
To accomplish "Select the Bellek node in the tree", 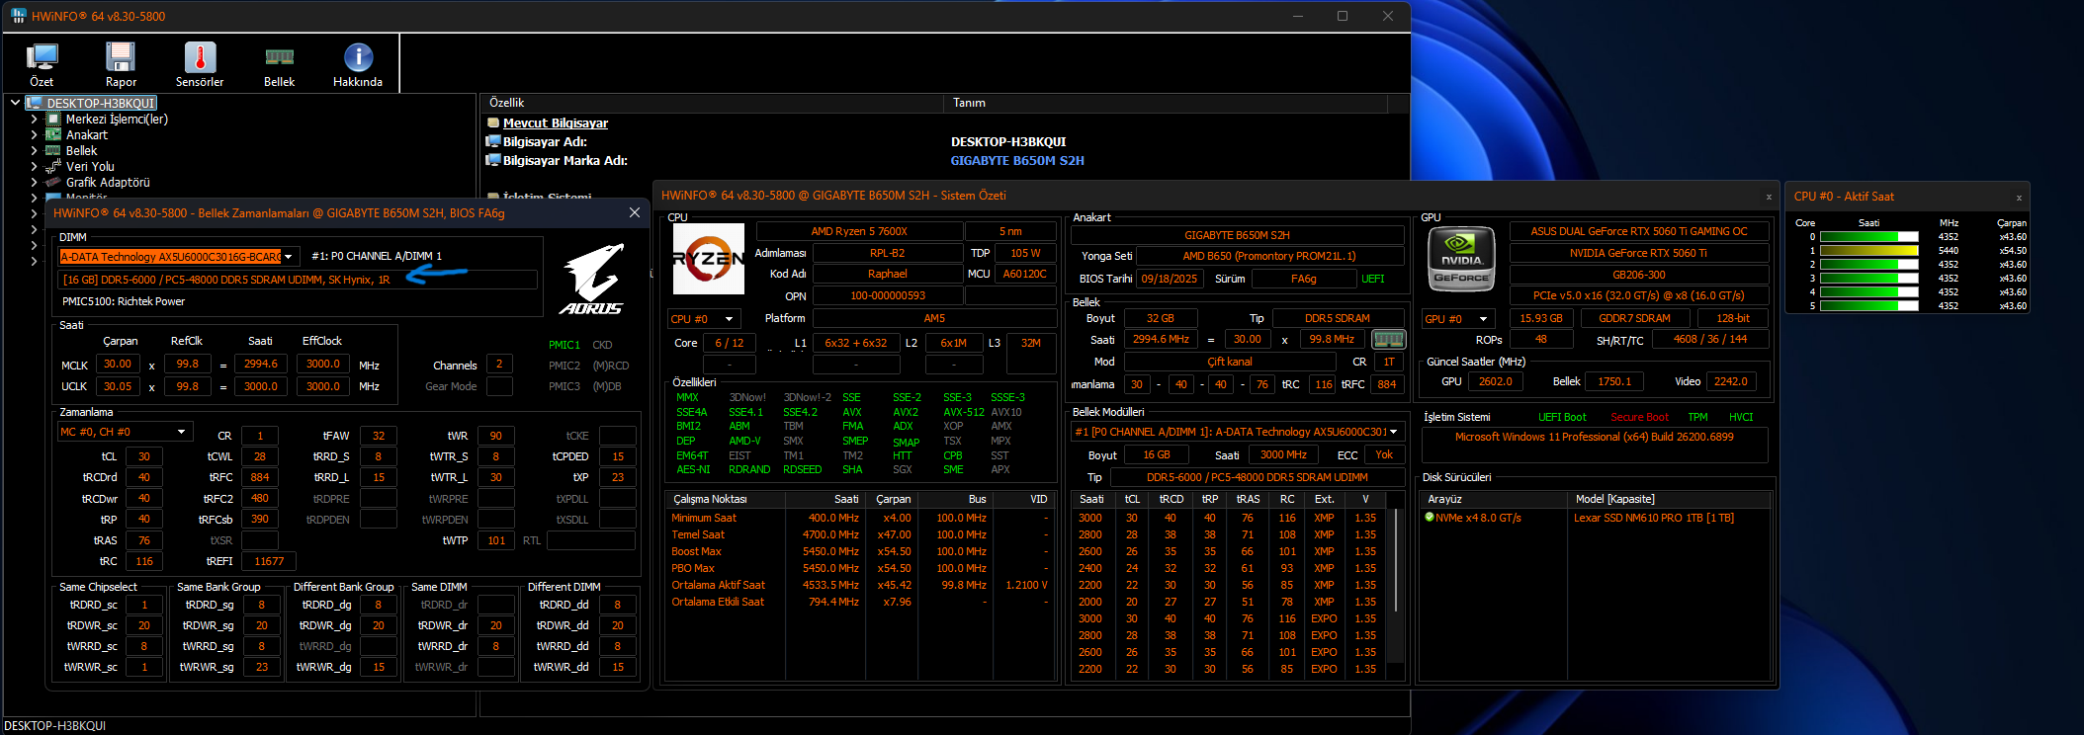I will click(81, 150).
